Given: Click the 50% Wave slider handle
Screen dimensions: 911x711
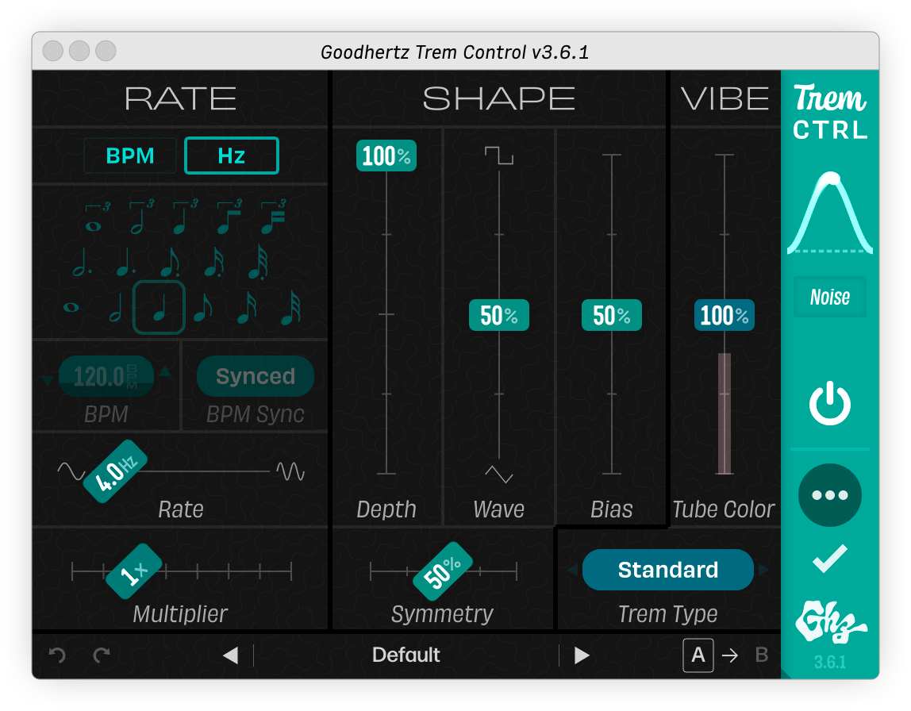Looking at the screenshot, I should (499, 315).
